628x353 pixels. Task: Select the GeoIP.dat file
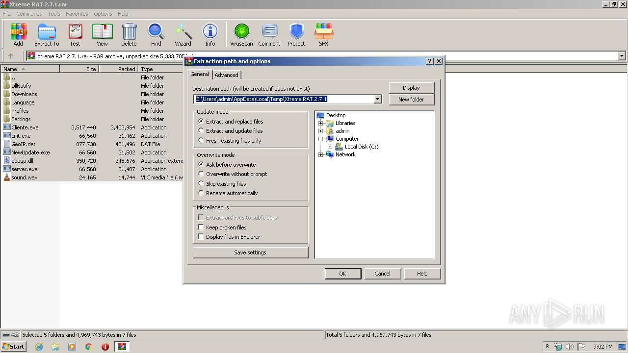point(92,144)
